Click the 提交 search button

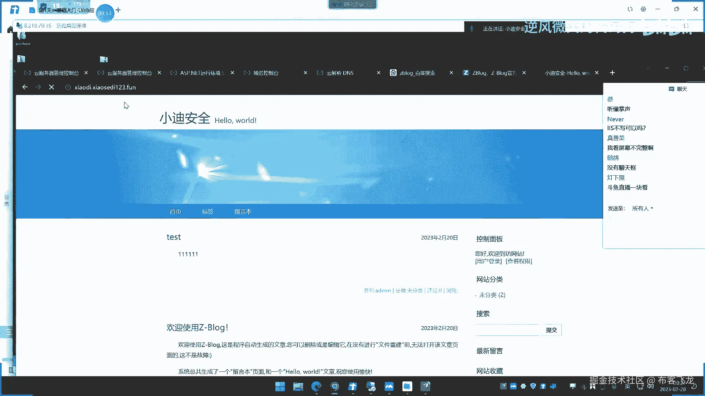[551, 330]
